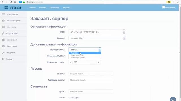Open Инвестиции link in sidebar
This screenshot has height=101, width=181.
(12, 46)
